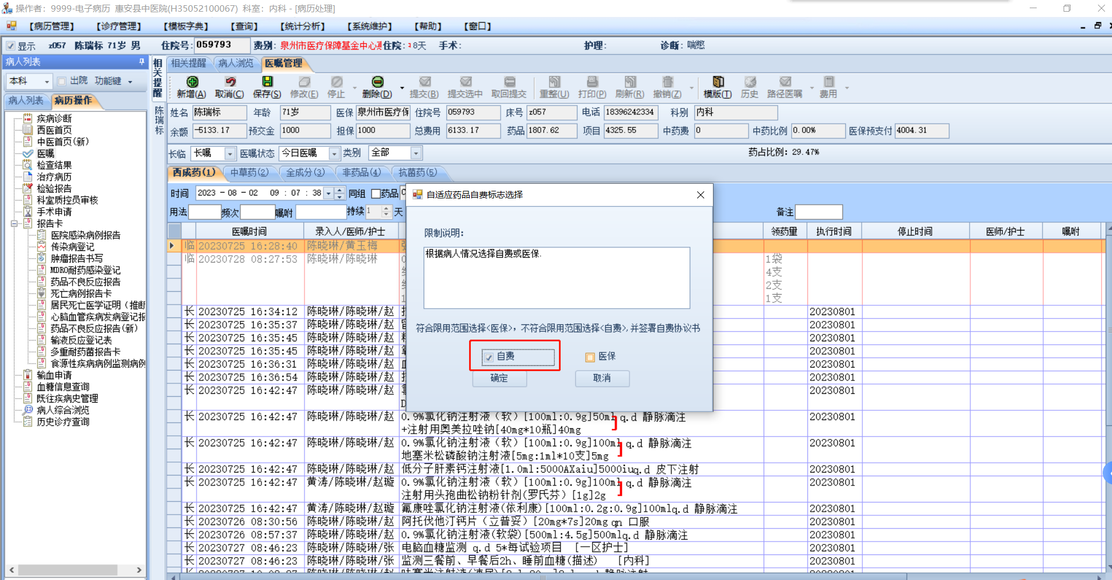Open the 本科 department dropdown
Image resolution: width=1112 pixels, height=580 pixels.
point(47,82)
